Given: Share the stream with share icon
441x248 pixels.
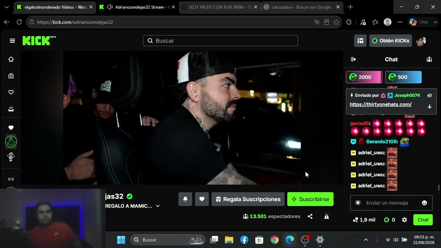Looking at the screenshot, I should tap(310, 216).
